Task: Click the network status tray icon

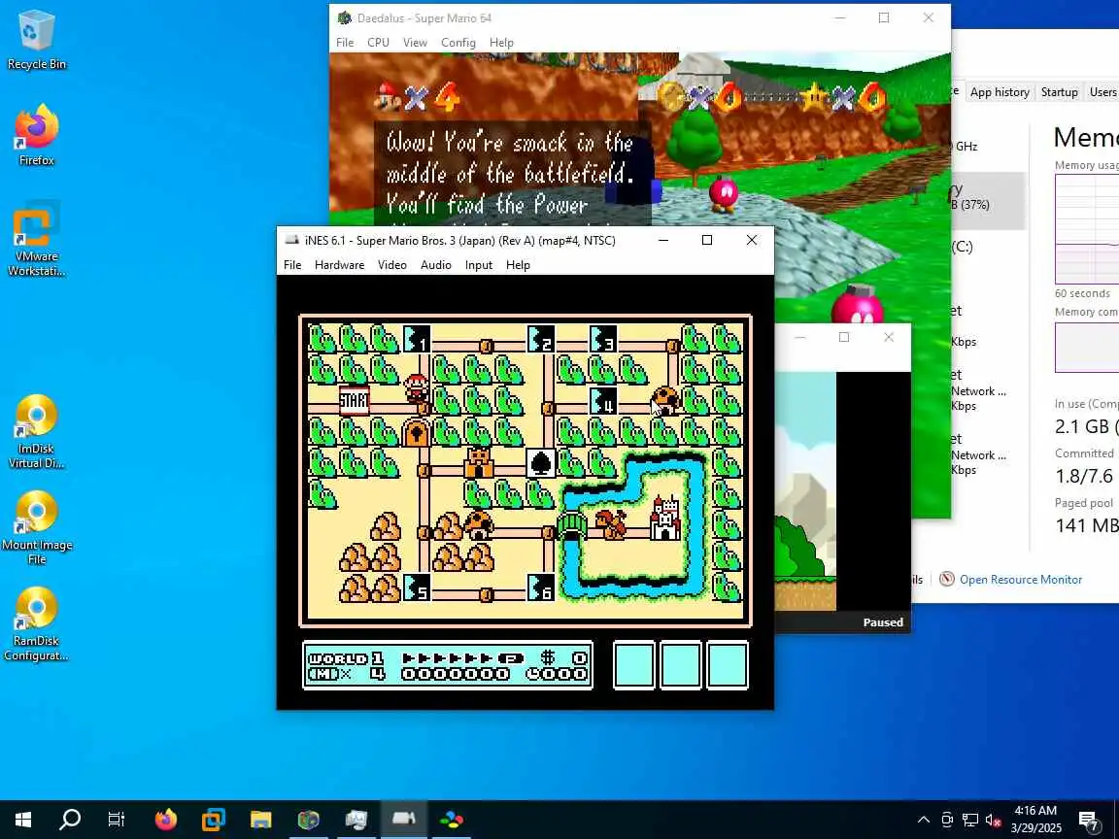Action: coord(969,820)
